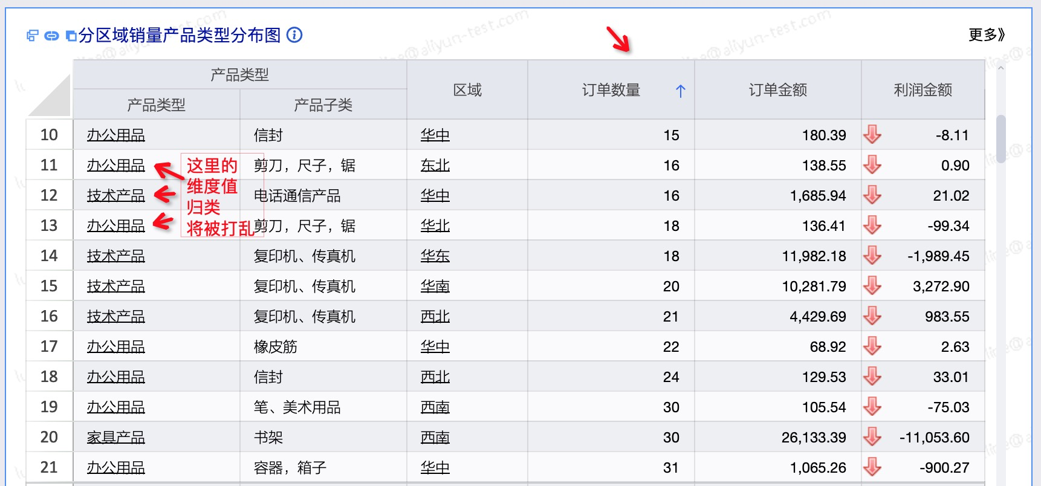This screenshot has height=486, width=1041.
Task: Click 家具产品 link in row 20
Action: [116, 437]
